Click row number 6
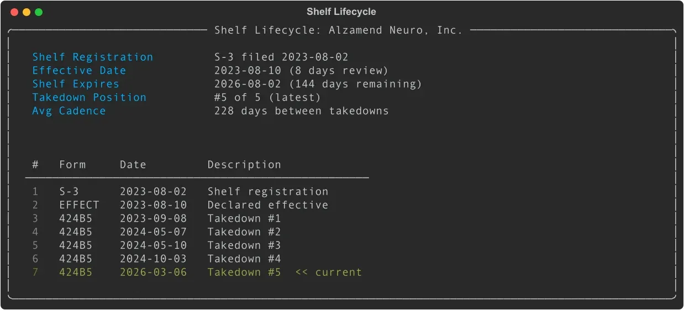The width and height of the screenshot is (684, 310). 35,259
